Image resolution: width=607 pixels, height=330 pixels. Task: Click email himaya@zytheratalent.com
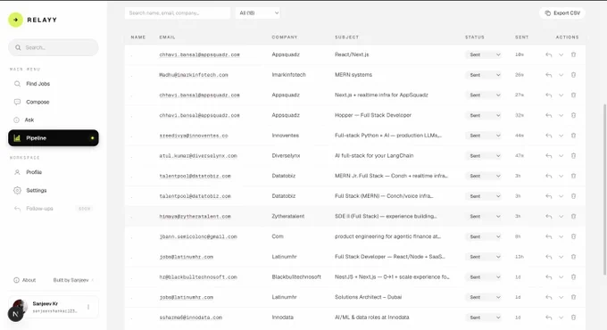coord(195,217)
